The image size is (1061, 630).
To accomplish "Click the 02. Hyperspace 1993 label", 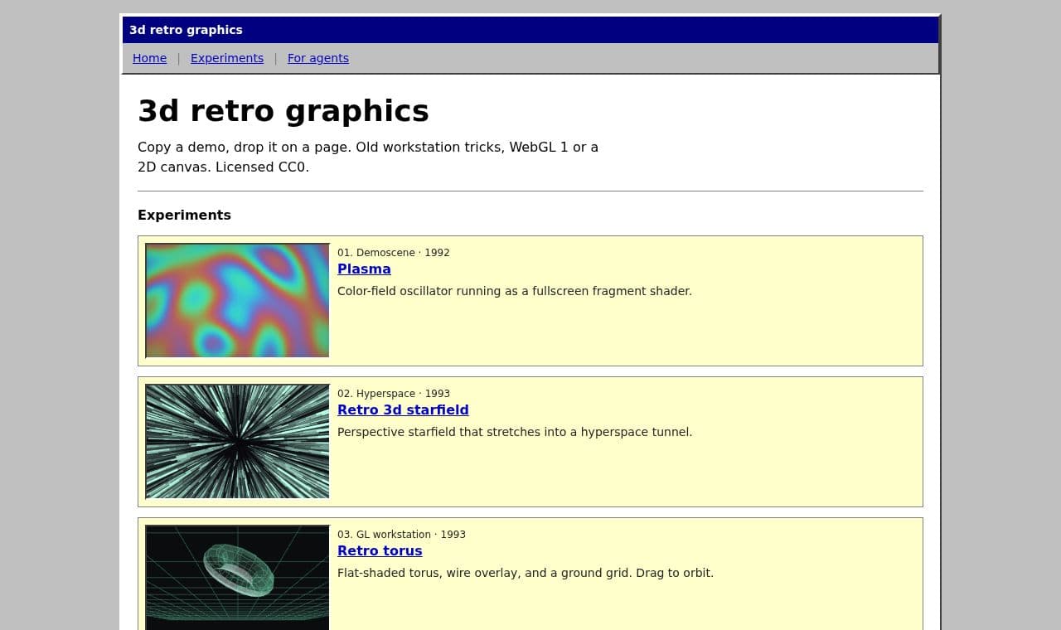I will click(x=394, y=394).
